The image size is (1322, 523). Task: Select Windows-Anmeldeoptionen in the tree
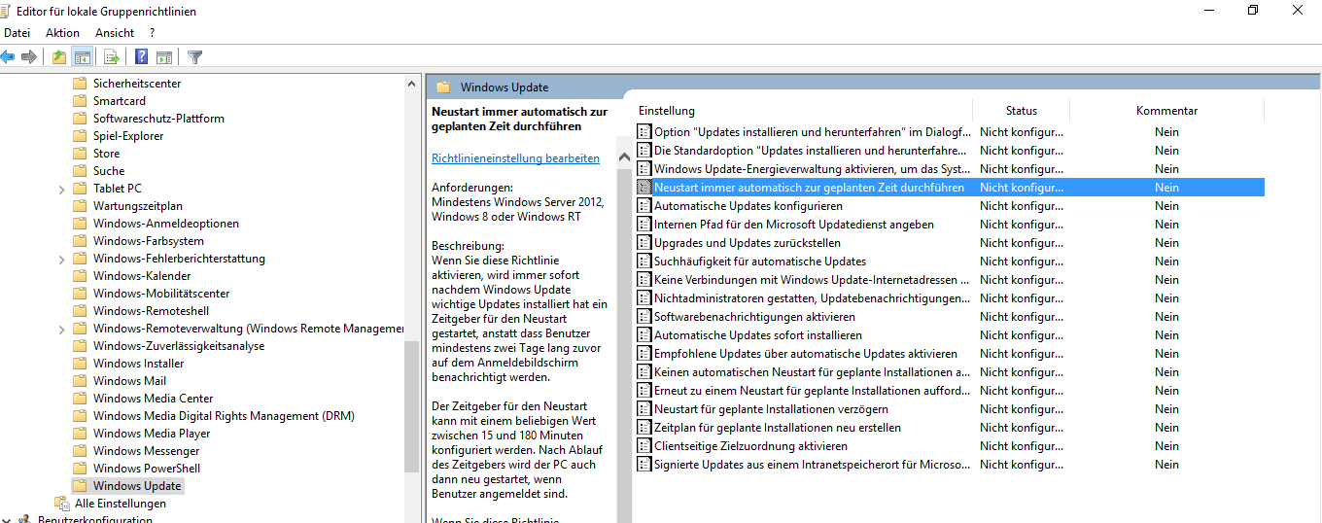(x=165, y=224)
